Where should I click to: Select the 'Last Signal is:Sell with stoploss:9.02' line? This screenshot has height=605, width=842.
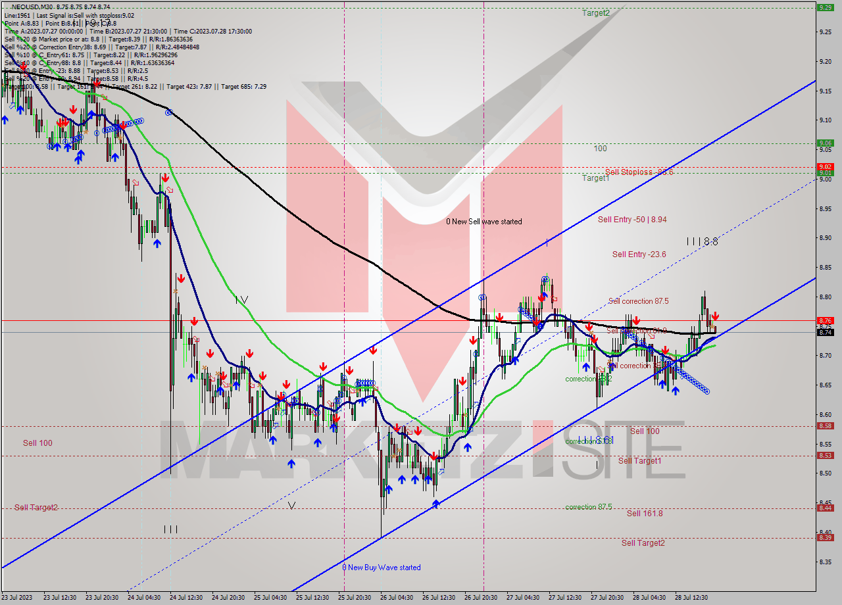point(85,15)
